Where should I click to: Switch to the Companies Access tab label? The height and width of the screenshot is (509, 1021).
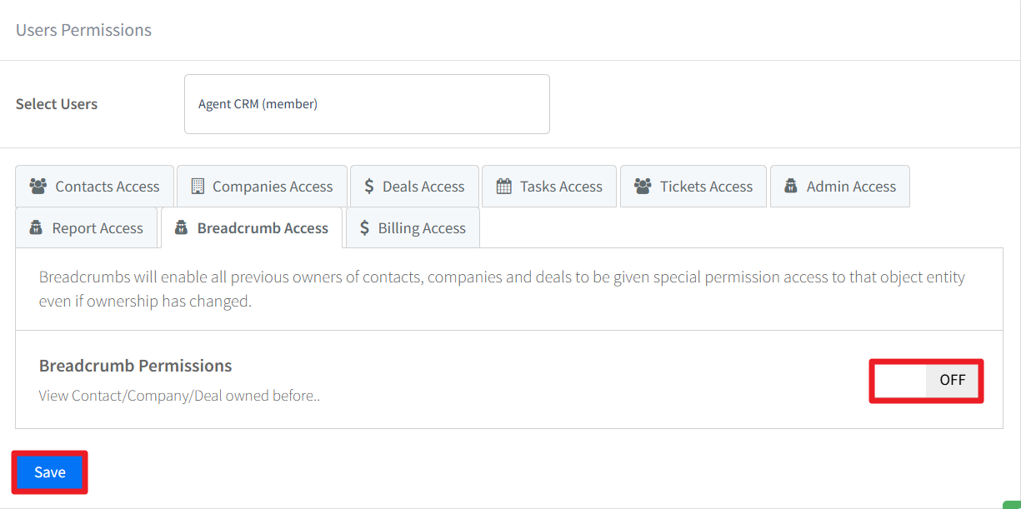click(273, 187)
